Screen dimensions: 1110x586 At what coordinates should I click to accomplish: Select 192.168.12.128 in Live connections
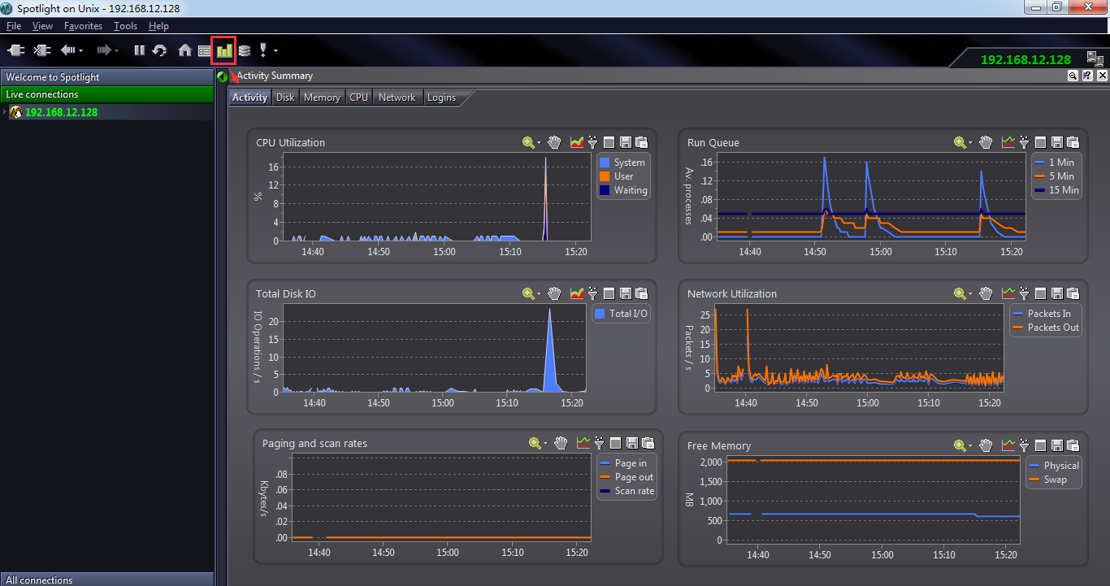(61, 113)
